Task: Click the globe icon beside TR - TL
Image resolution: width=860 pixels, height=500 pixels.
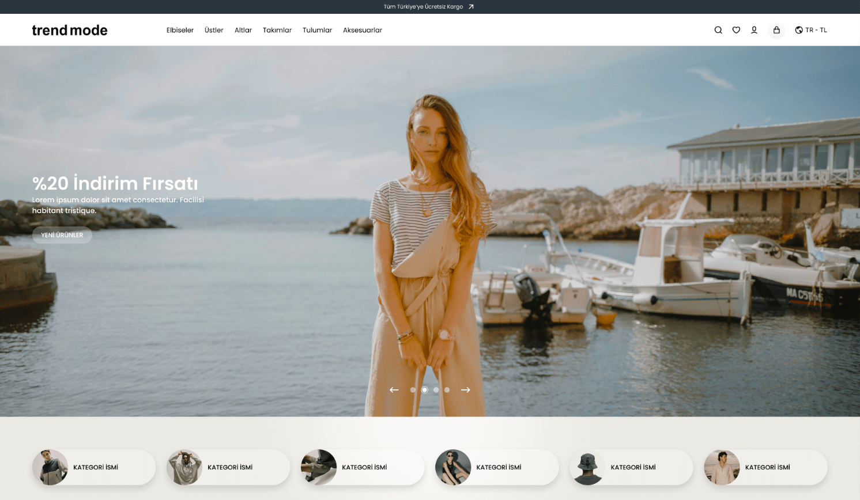Action: tap(799, 30)
